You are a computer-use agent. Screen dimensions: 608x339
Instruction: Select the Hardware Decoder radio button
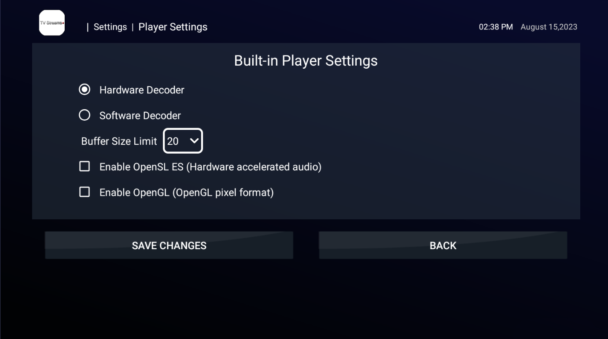[84, 90]
